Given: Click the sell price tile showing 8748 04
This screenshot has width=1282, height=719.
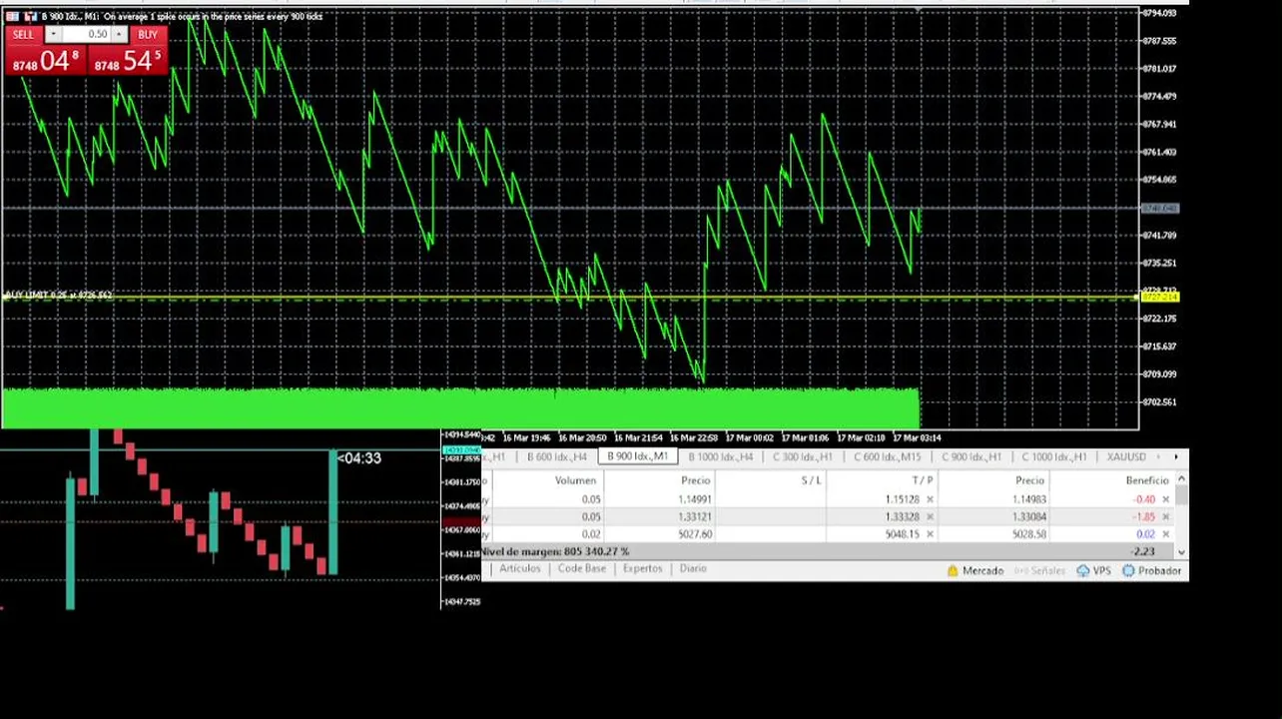Looking at the screenshot, I should 46,60.
